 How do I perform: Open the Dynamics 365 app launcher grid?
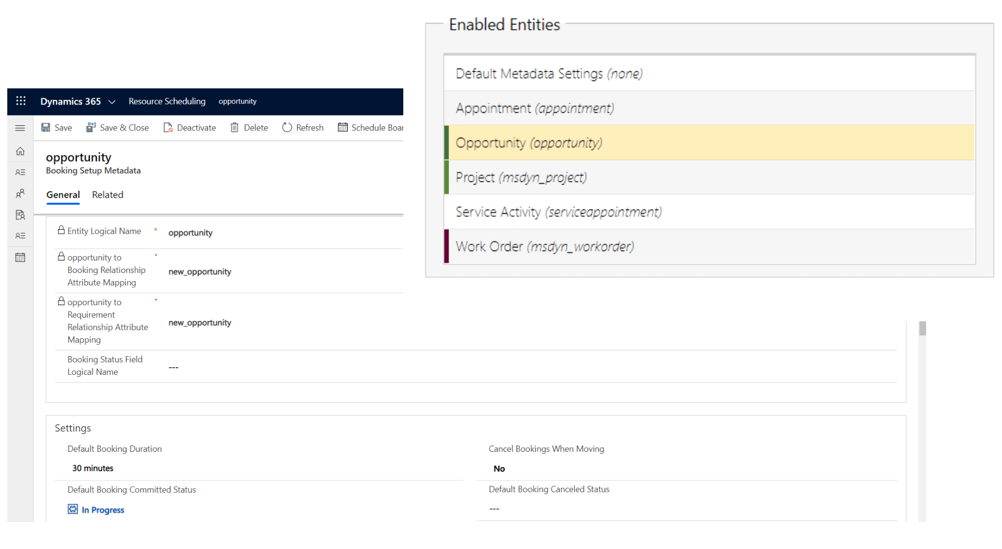click(x=21, y=101)
